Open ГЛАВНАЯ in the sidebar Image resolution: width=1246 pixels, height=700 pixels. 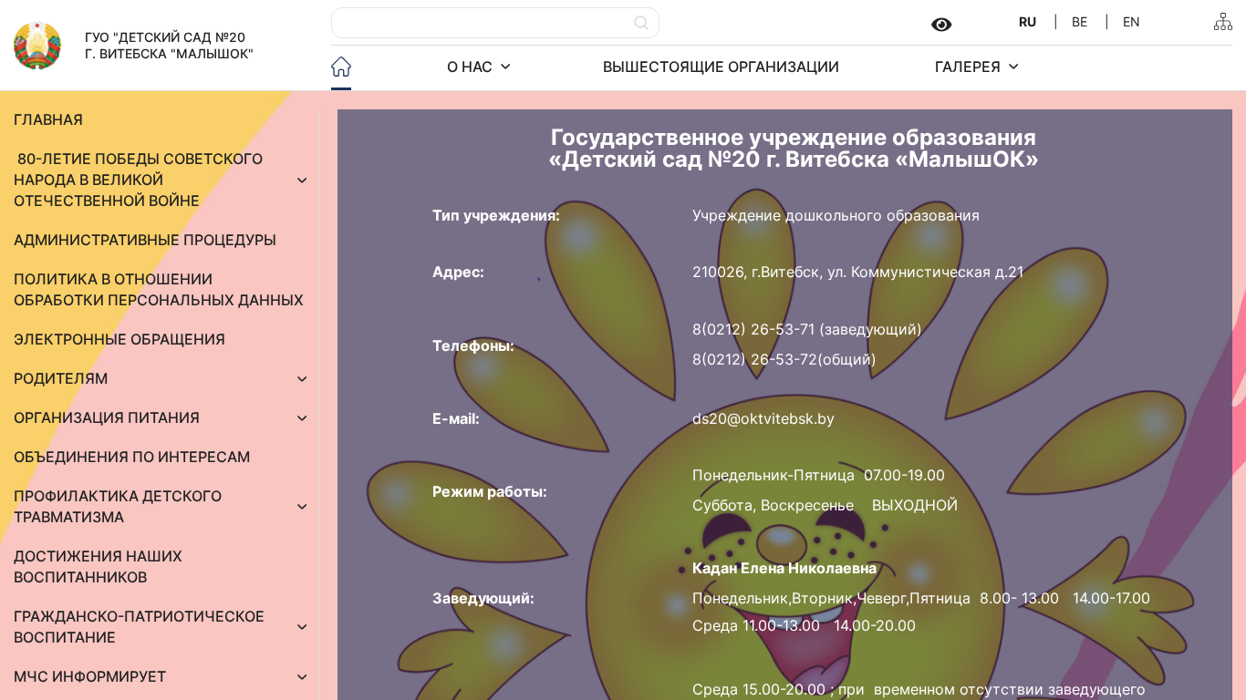[48, 119]
